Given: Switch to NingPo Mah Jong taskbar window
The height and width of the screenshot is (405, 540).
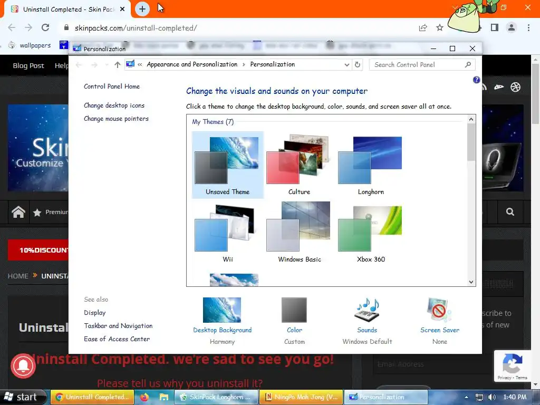Looking at the screenshot, I should (301, 397).
